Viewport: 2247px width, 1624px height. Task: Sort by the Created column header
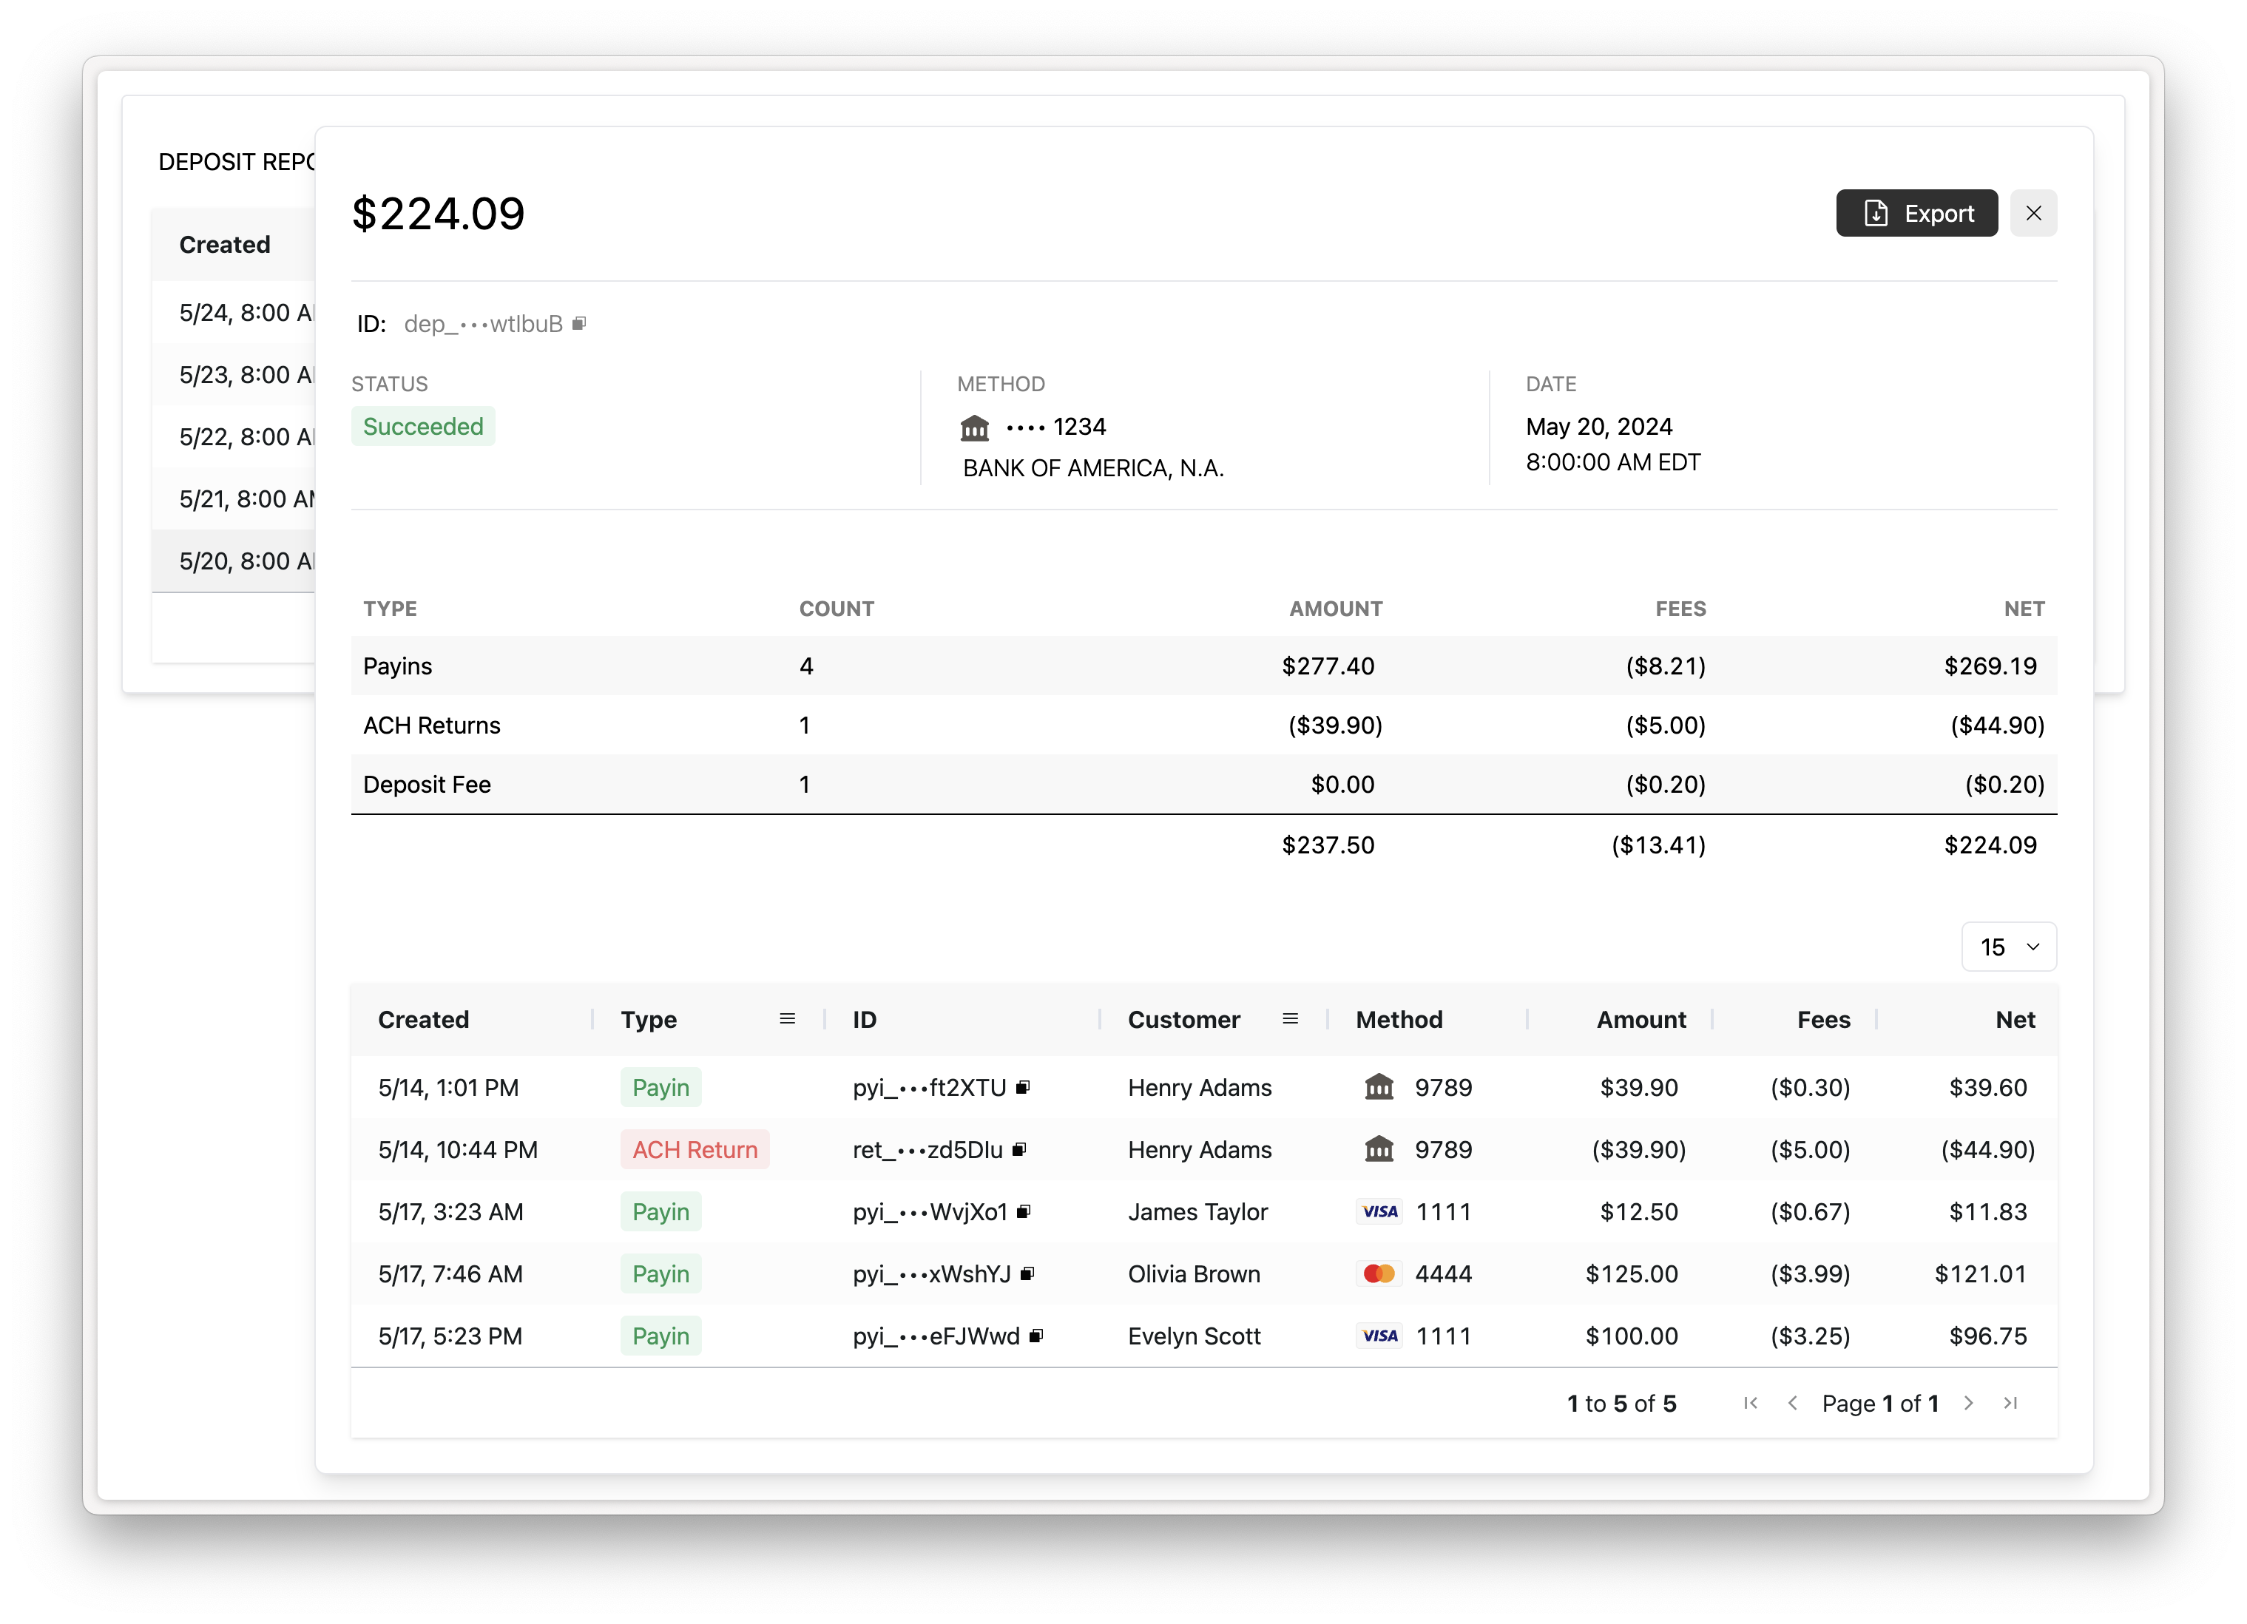[424, 1020]
